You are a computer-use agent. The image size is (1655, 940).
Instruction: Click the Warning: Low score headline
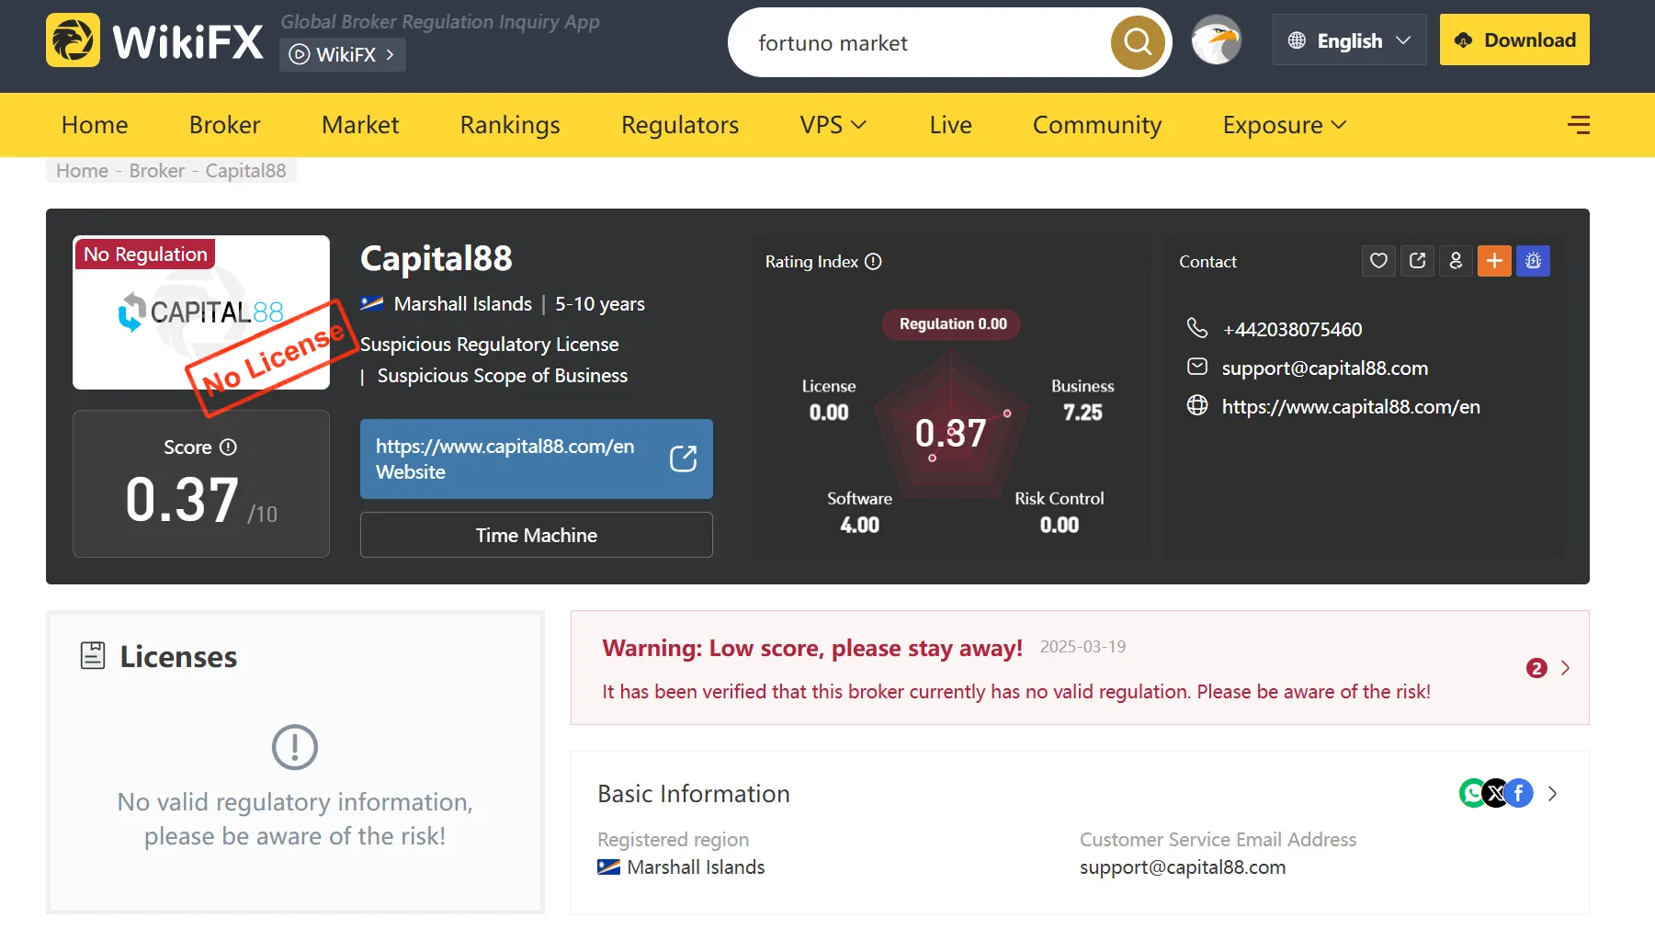812,649
